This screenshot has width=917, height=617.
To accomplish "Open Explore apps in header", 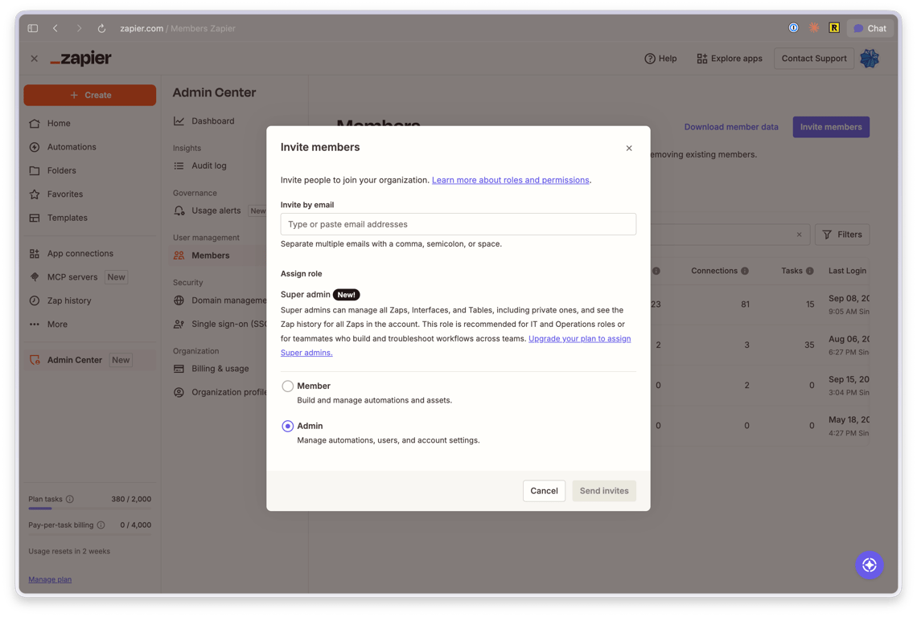I will (730, 59).
